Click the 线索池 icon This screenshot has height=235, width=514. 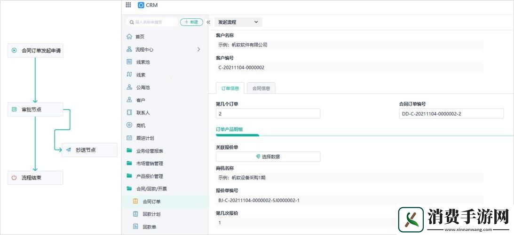pyautogui.click(x=129, y=62)
